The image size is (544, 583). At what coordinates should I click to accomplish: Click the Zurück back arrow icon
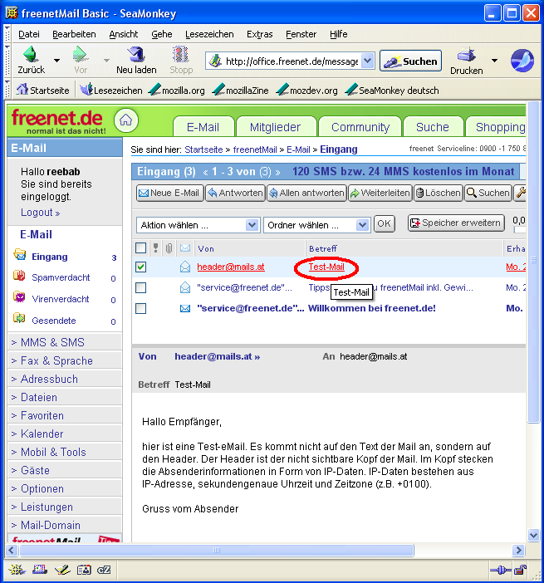coord(31,56)
